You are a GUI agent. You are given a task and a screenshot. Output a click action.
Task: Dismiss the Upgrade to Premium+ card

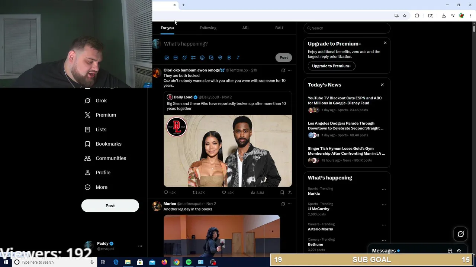(x=385, y=43)
